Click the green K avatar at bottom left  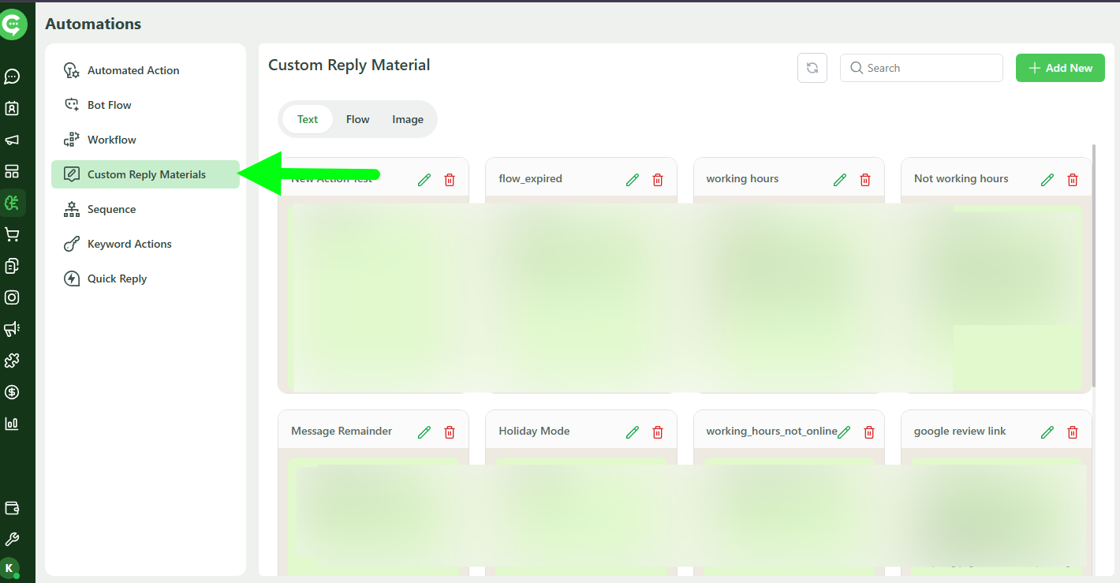pyautogui.click(x=13, y=569)
